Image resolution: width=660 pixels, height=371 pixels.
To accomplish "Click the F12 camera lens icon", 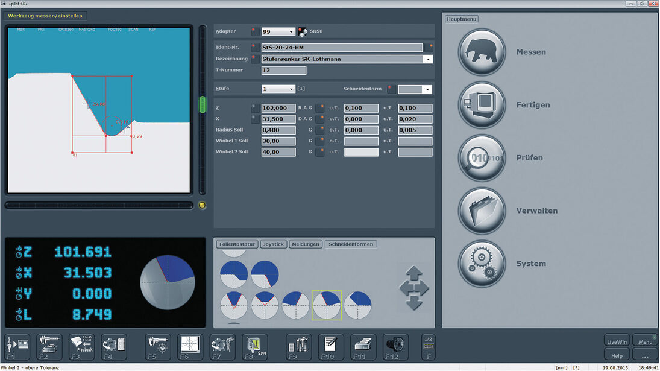I will tap(395, 347).
